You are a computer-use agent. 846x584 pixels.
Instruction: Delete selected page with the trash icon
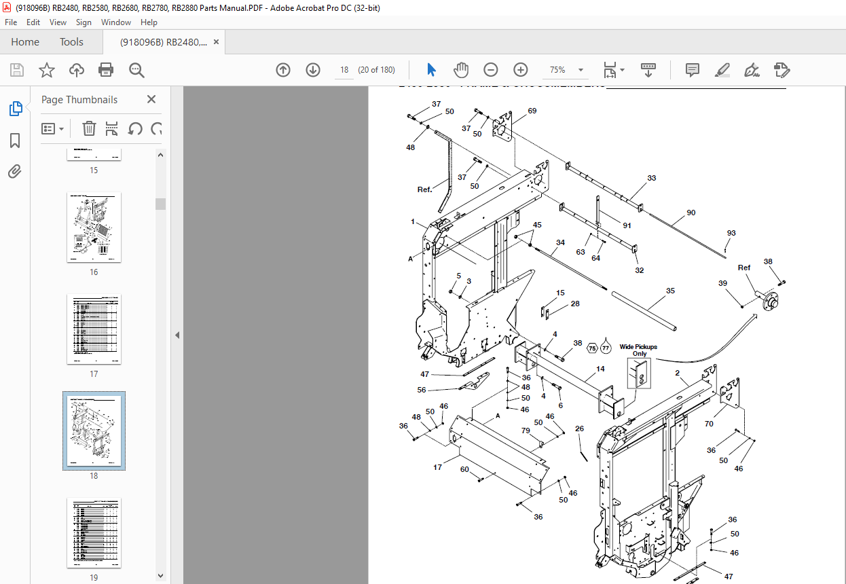[89, 128]
